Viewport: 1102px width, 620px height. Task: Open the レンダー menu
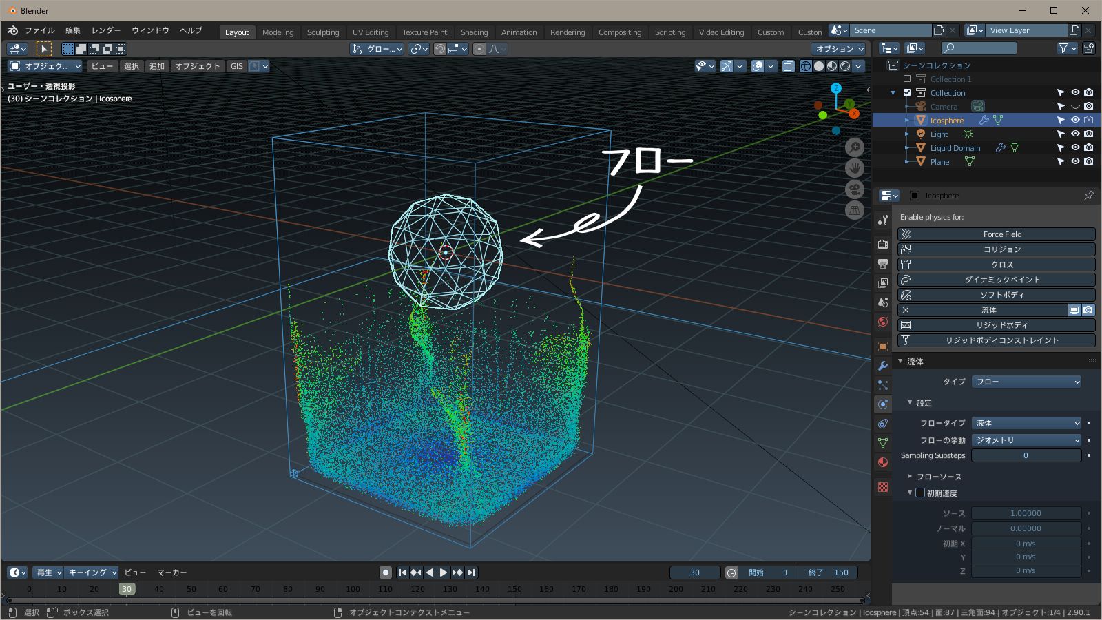click(x=106, y=30)
